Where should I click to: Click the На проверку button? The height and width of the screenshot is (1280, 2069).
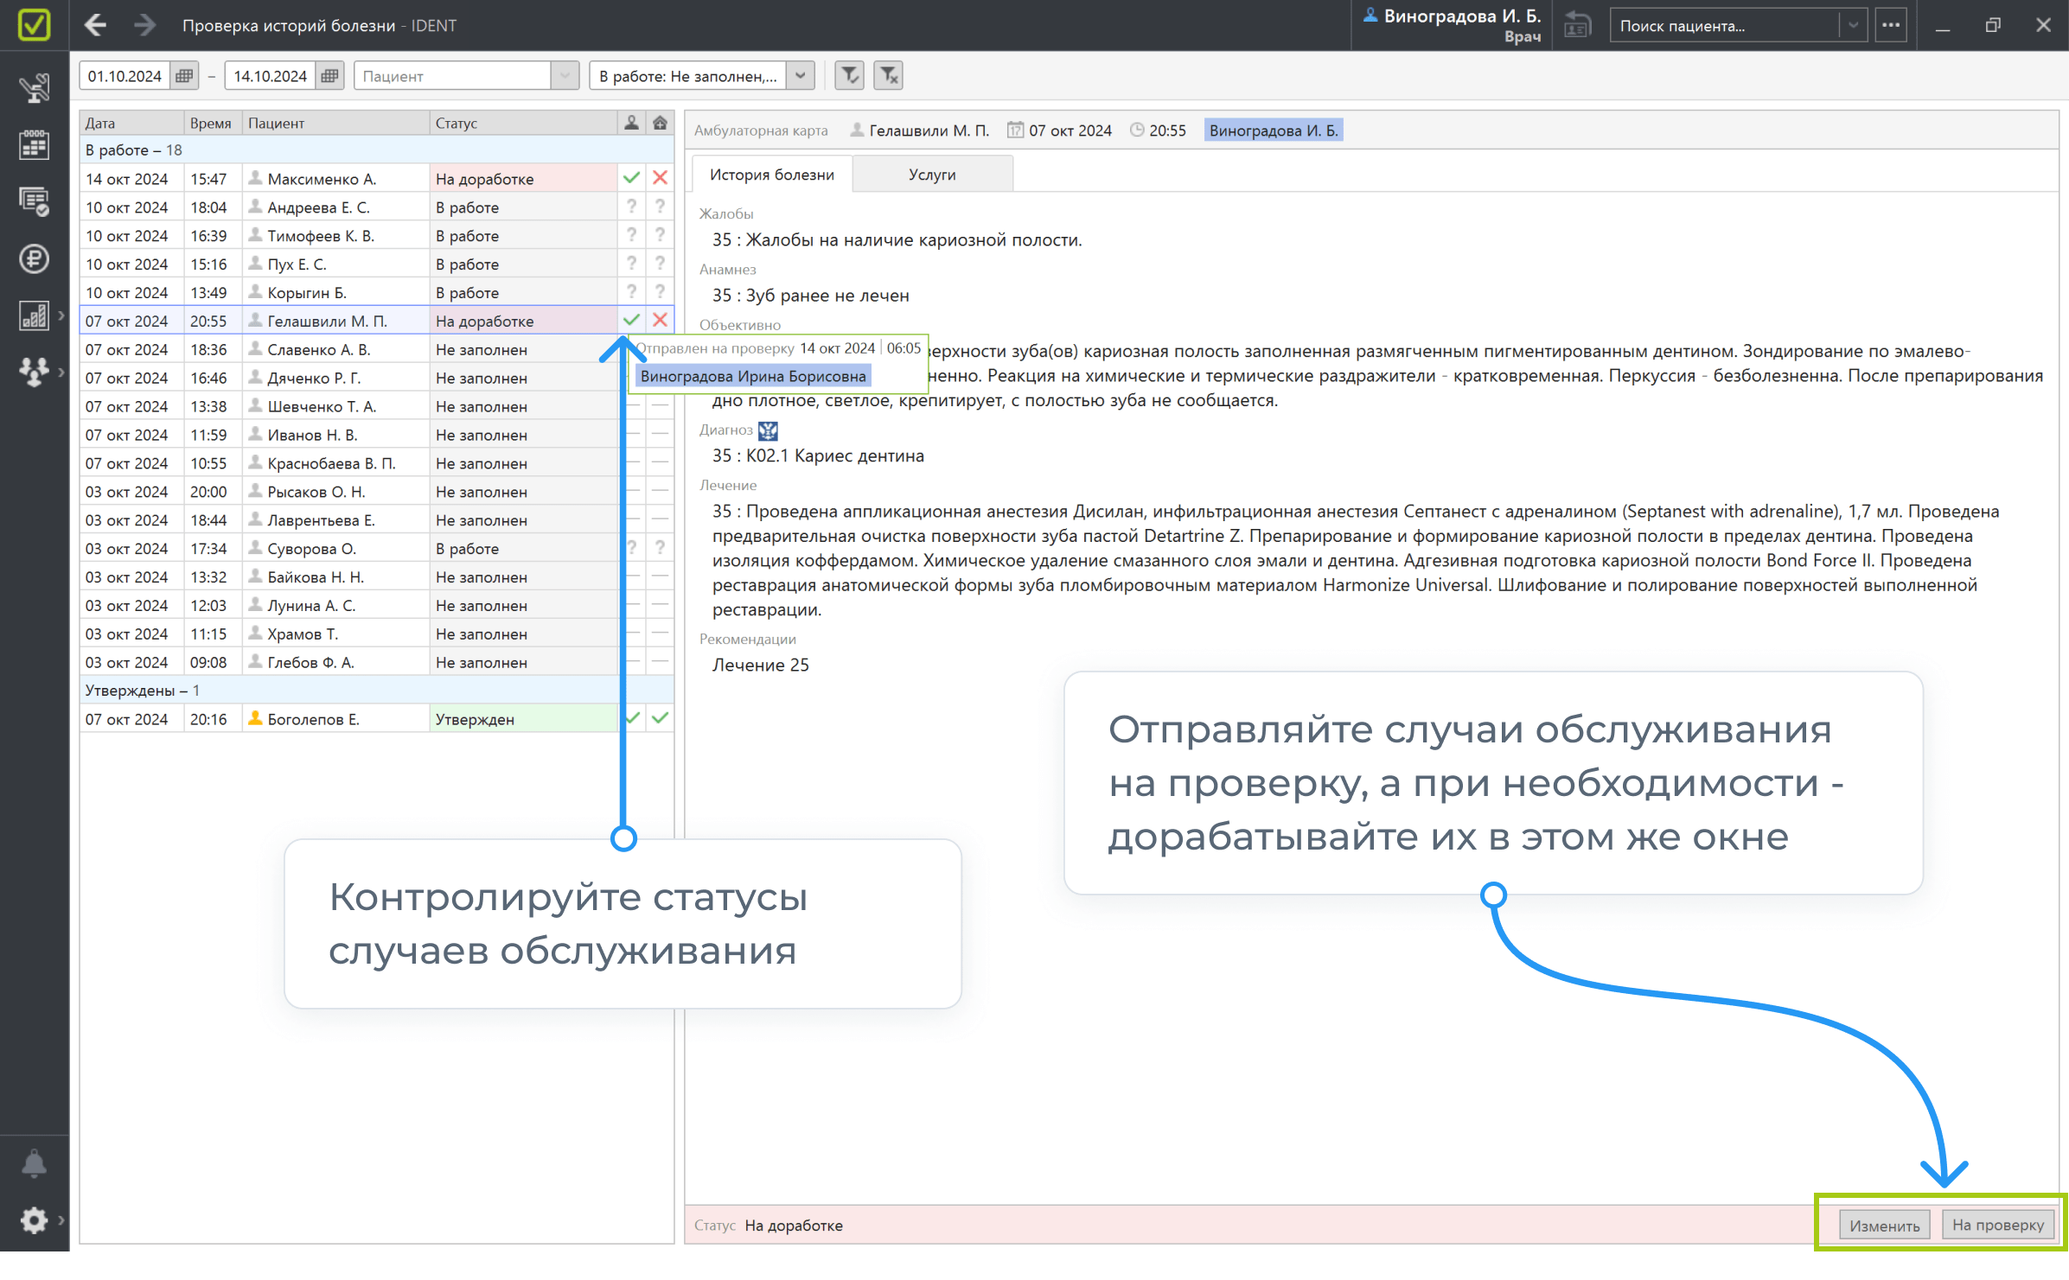coord(1997,1225)
